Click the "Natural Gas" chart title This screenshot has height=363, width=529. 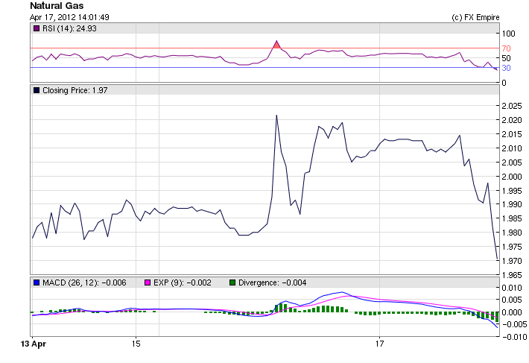tap(57, 6)
